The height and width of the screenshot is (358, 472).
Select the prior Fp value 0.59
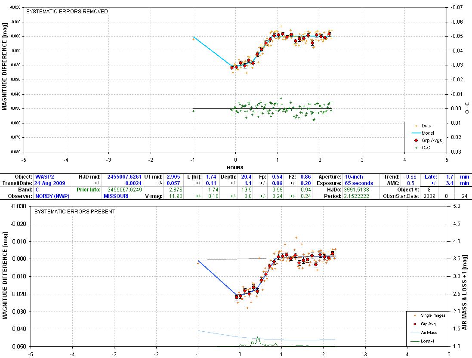coord(277,190)
